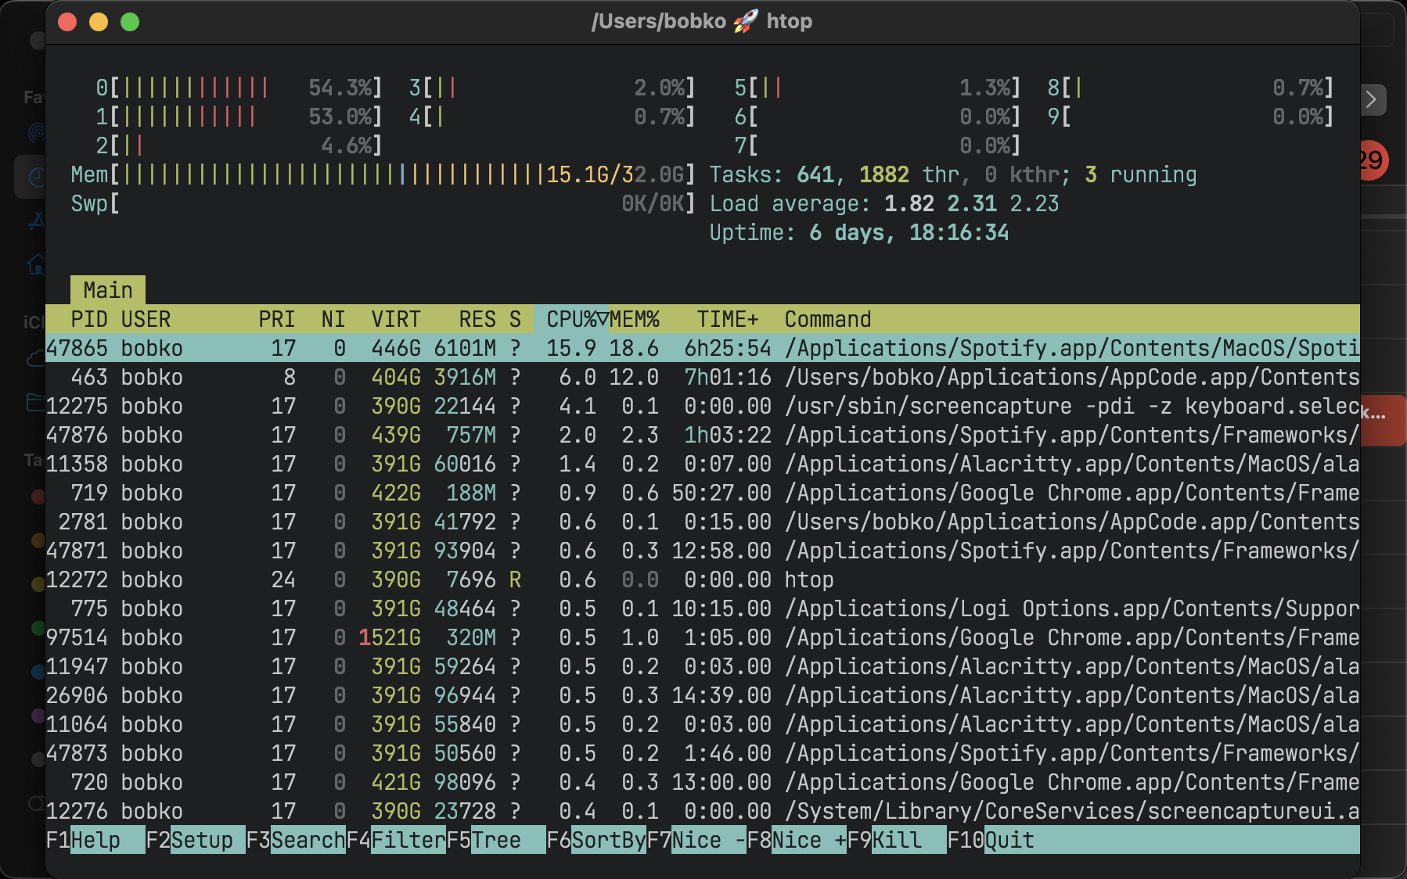
Task: Click the rocket icon in title bar
Action: tap(746, 21)
